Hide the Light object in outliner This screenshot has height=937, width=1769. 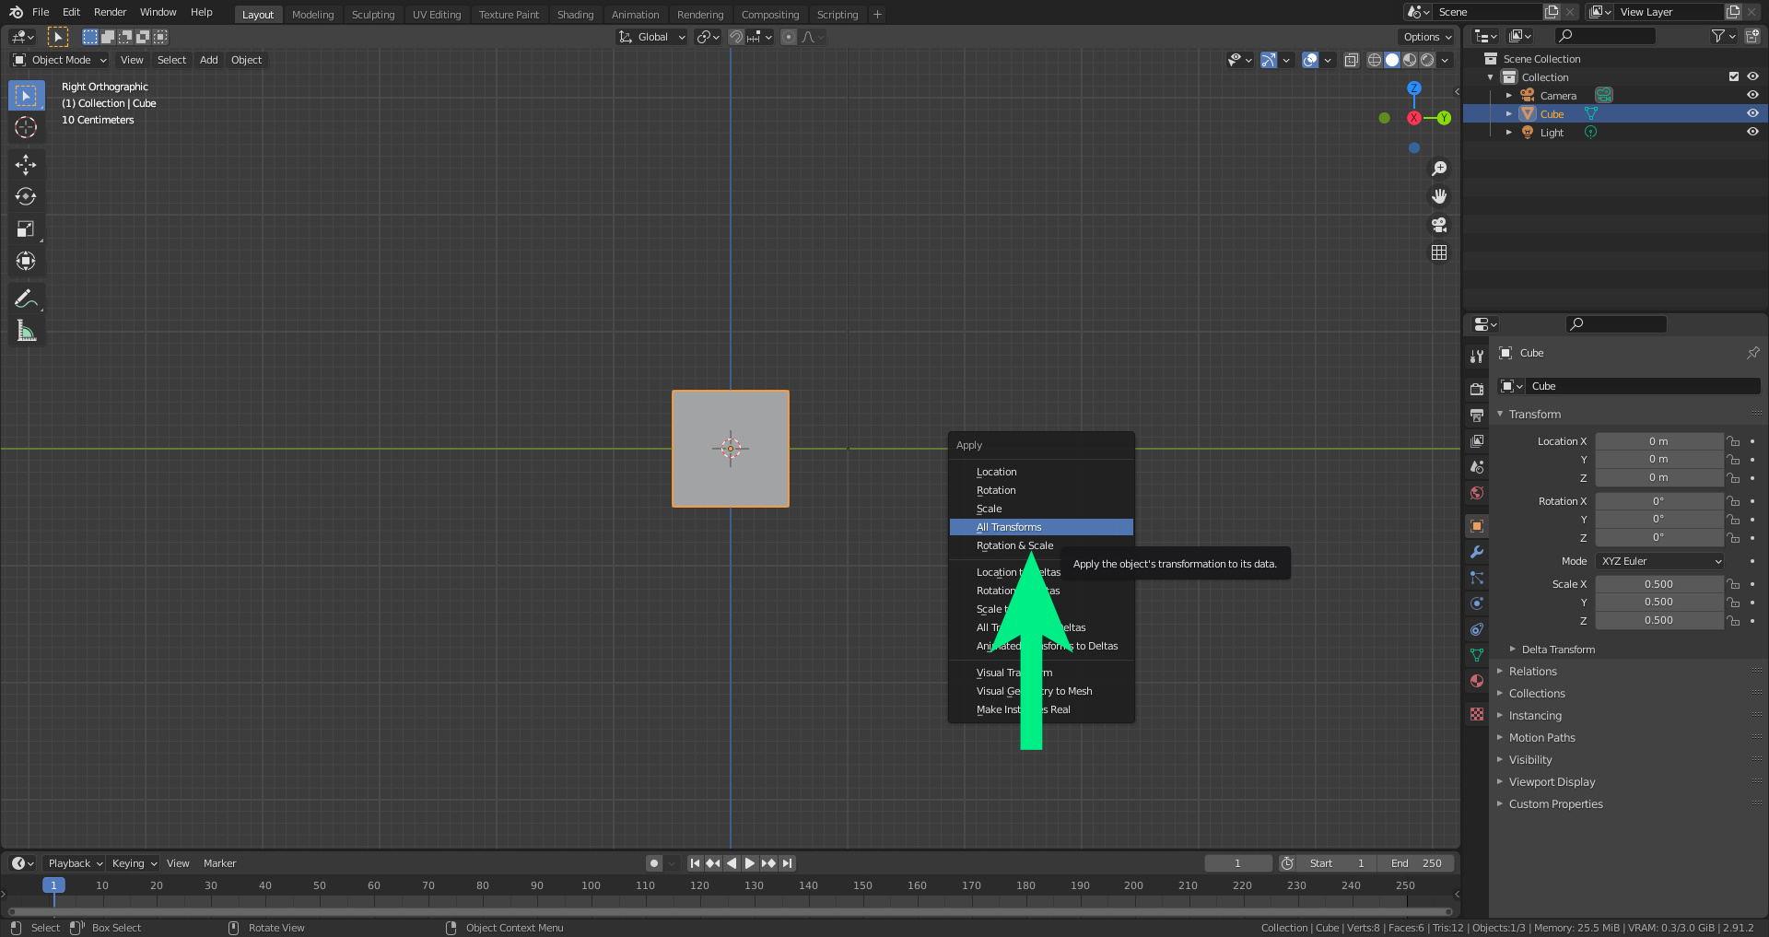tap(1752, 132)
